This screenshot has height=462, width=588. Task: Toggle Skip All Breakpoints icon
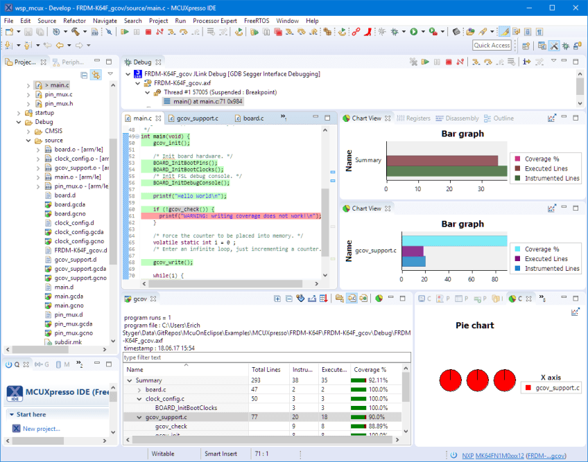pyautogui.click(x=109, y=32)
